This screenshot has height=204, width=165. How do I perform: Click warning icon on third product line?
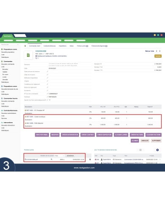click(x=25, y=123)
